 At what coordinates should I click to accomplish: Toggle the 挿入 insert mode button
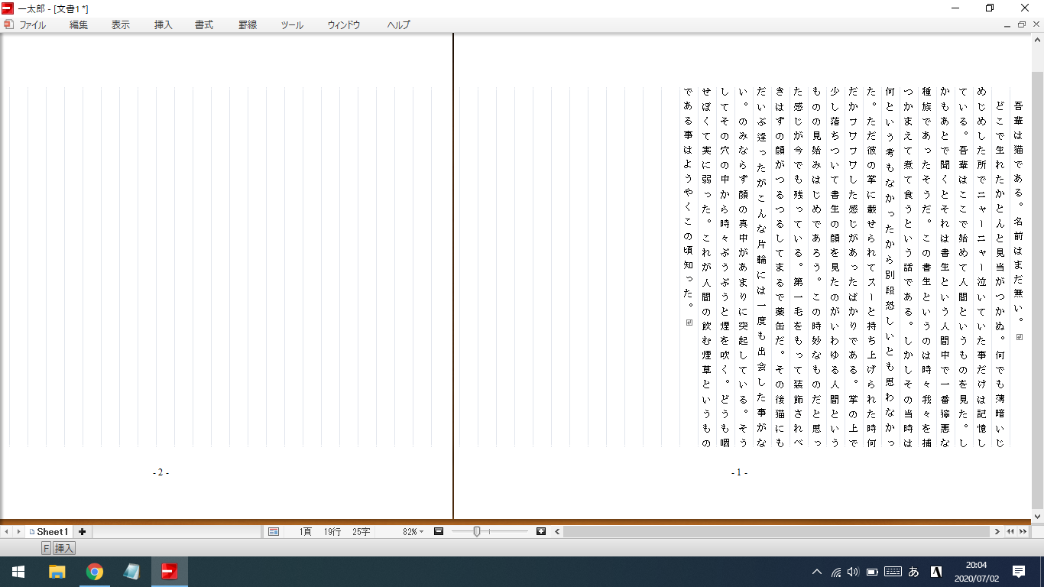pos(64,548)
